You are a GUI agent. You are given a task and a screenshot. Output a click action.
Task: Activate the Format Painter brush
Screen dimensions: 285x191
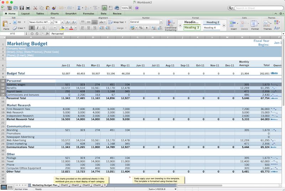[54, 8]
